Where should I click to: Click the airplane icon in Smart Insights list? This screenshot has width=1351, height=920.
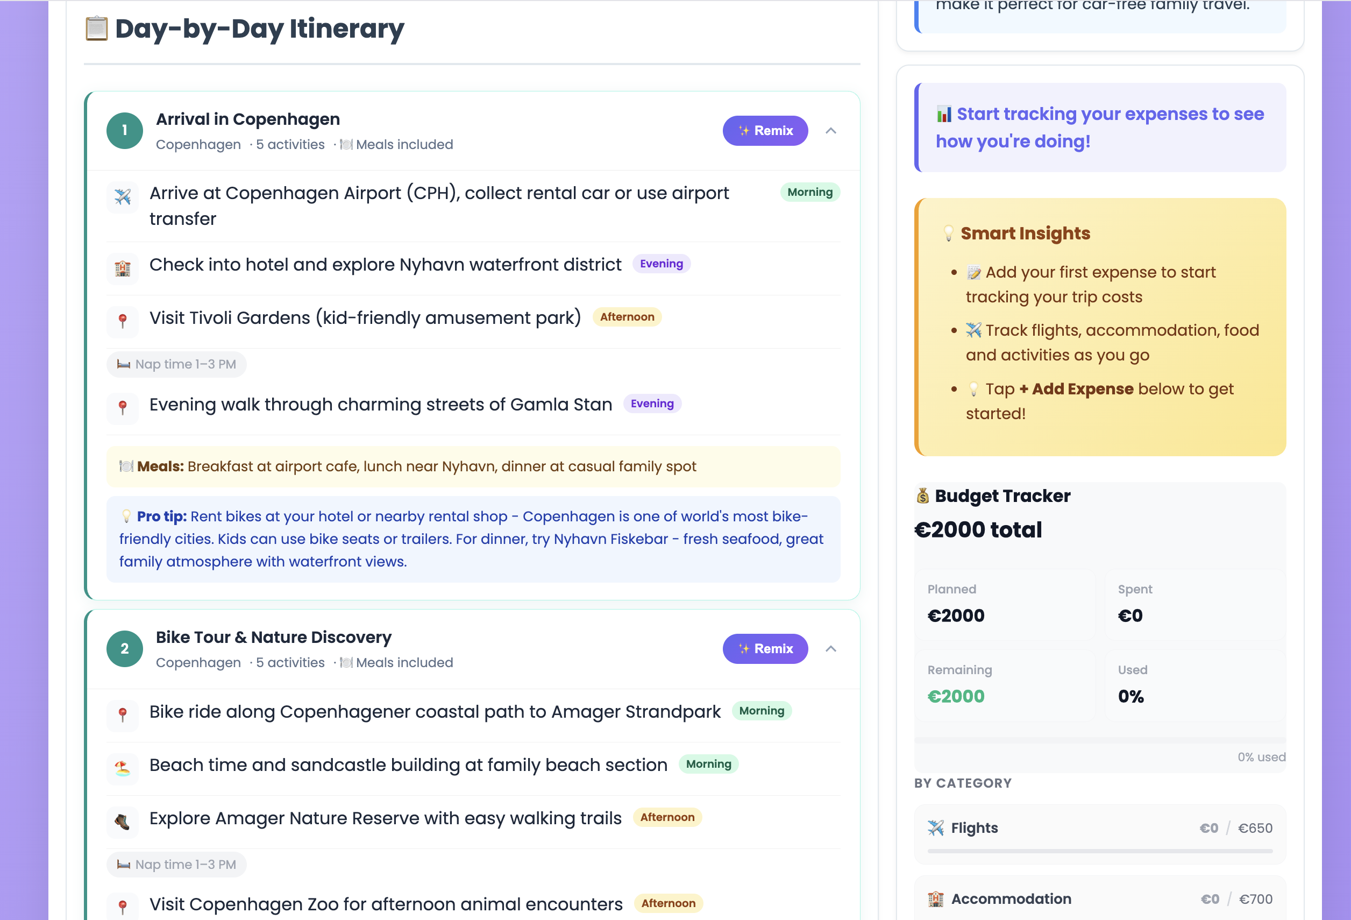coord(973,330)
